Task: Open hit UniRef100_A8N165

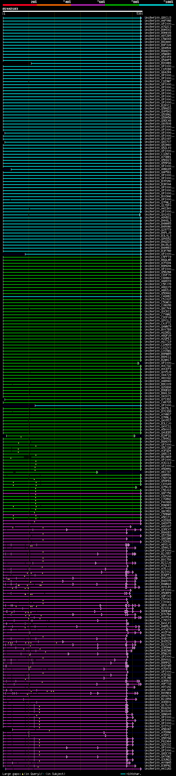Action: pos(158,169)
